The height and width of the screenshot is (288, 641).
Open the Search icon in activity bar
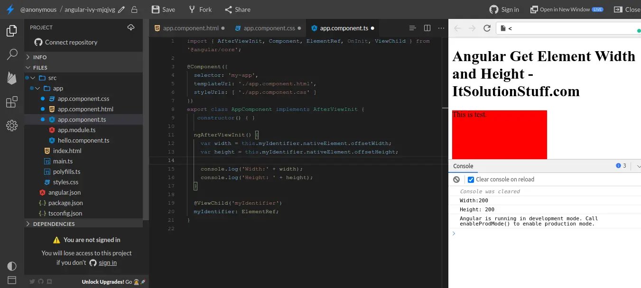(x=12, y=54)
